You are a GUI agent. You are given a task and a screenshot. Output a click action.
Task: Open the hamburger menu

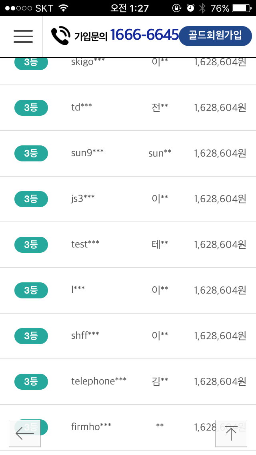point(23,36)
